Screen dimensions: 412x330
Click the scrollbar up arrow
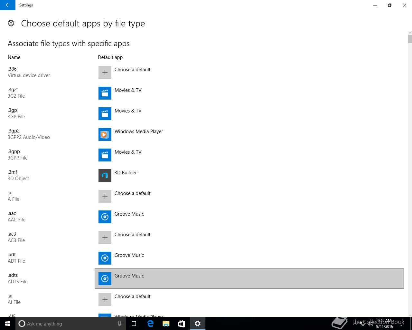(410, 33)
